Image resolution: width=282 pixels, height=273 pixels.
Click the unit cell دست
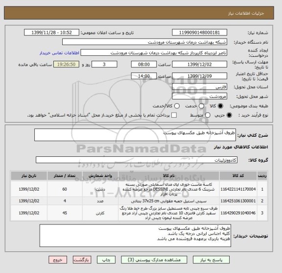point(100,190)
